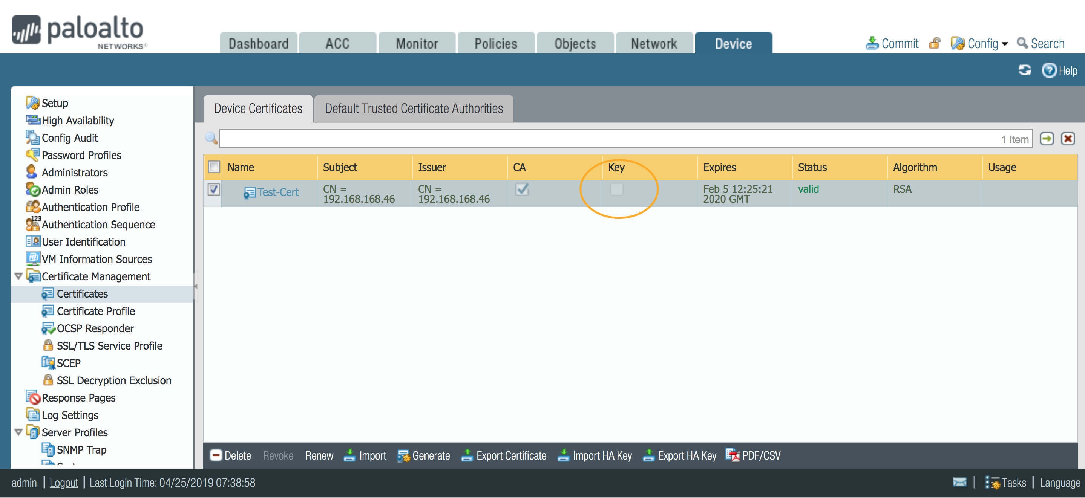Image resolution: width=1085 pixels, height=498 pixels.
Task: Collapse the Server Profiles tree node
Action: [18, 432]
